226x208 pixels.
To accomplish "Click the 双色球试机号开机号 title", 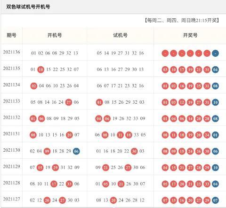I will (x=28, y=7).
